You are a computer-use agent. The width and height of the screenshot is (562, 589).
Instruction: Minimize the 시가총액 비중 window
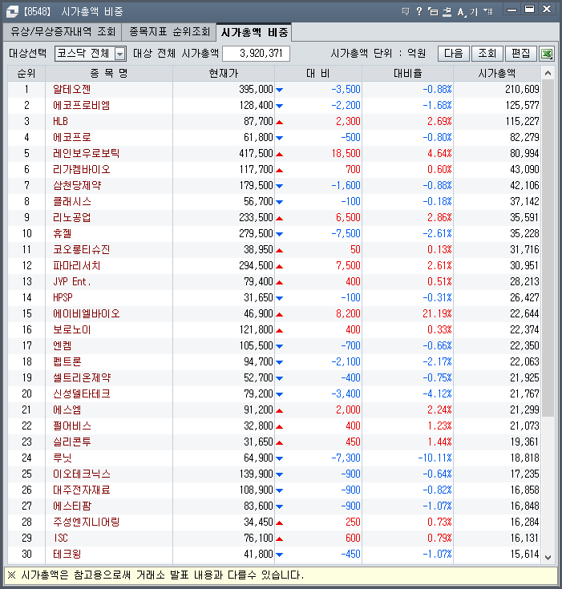pyautogui.click(x=511, y=10)
